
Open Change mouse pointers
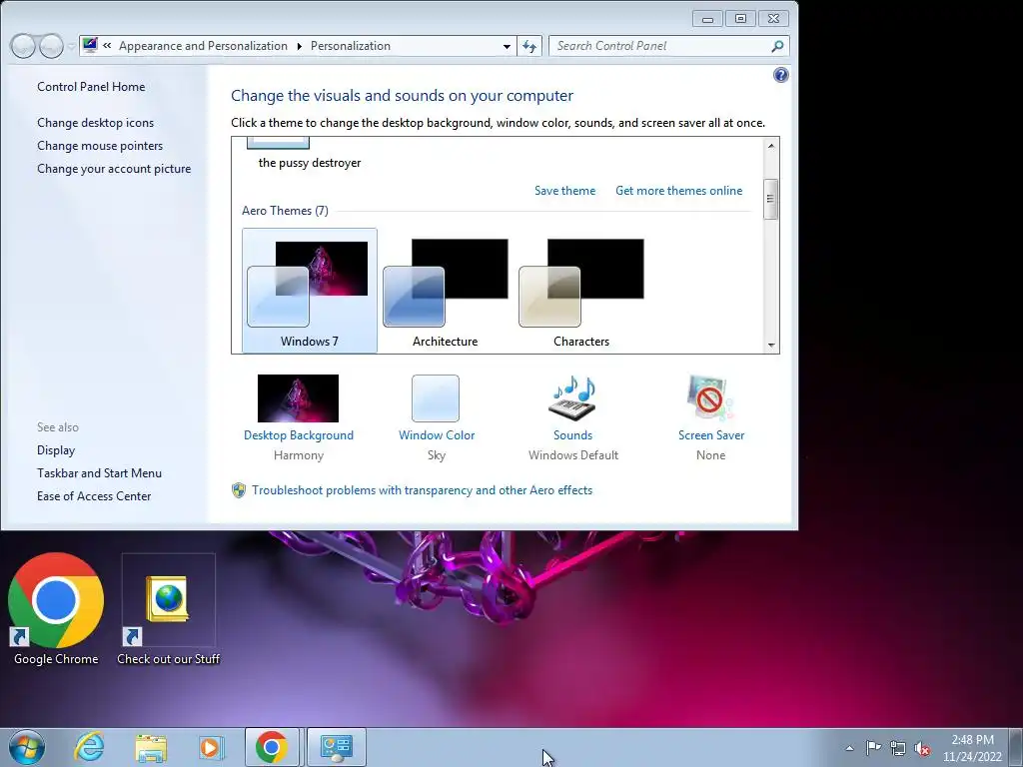[100, 146]
